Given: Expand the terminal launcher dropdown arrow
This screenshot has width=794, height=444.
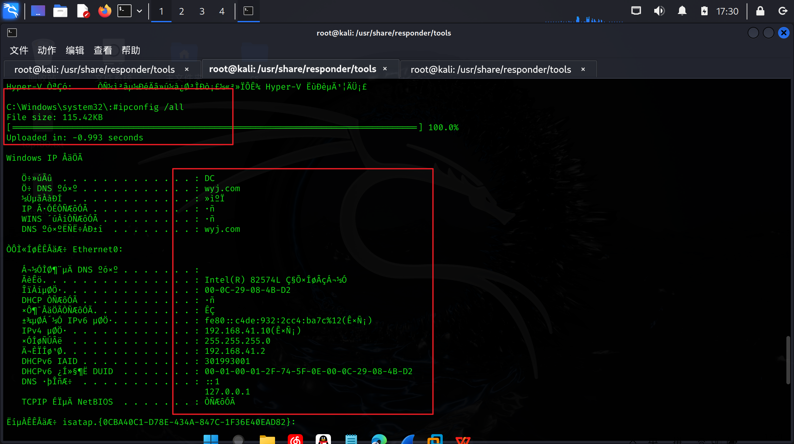Looking at the screenshot, I should click(x=139, y=11).
